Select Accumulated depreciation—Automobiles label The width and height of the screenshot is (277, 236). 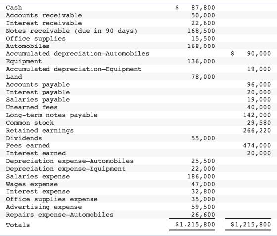coord(78,54)
